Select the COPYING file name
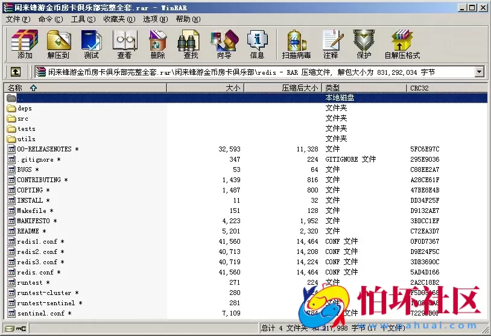 coord(30,190)
